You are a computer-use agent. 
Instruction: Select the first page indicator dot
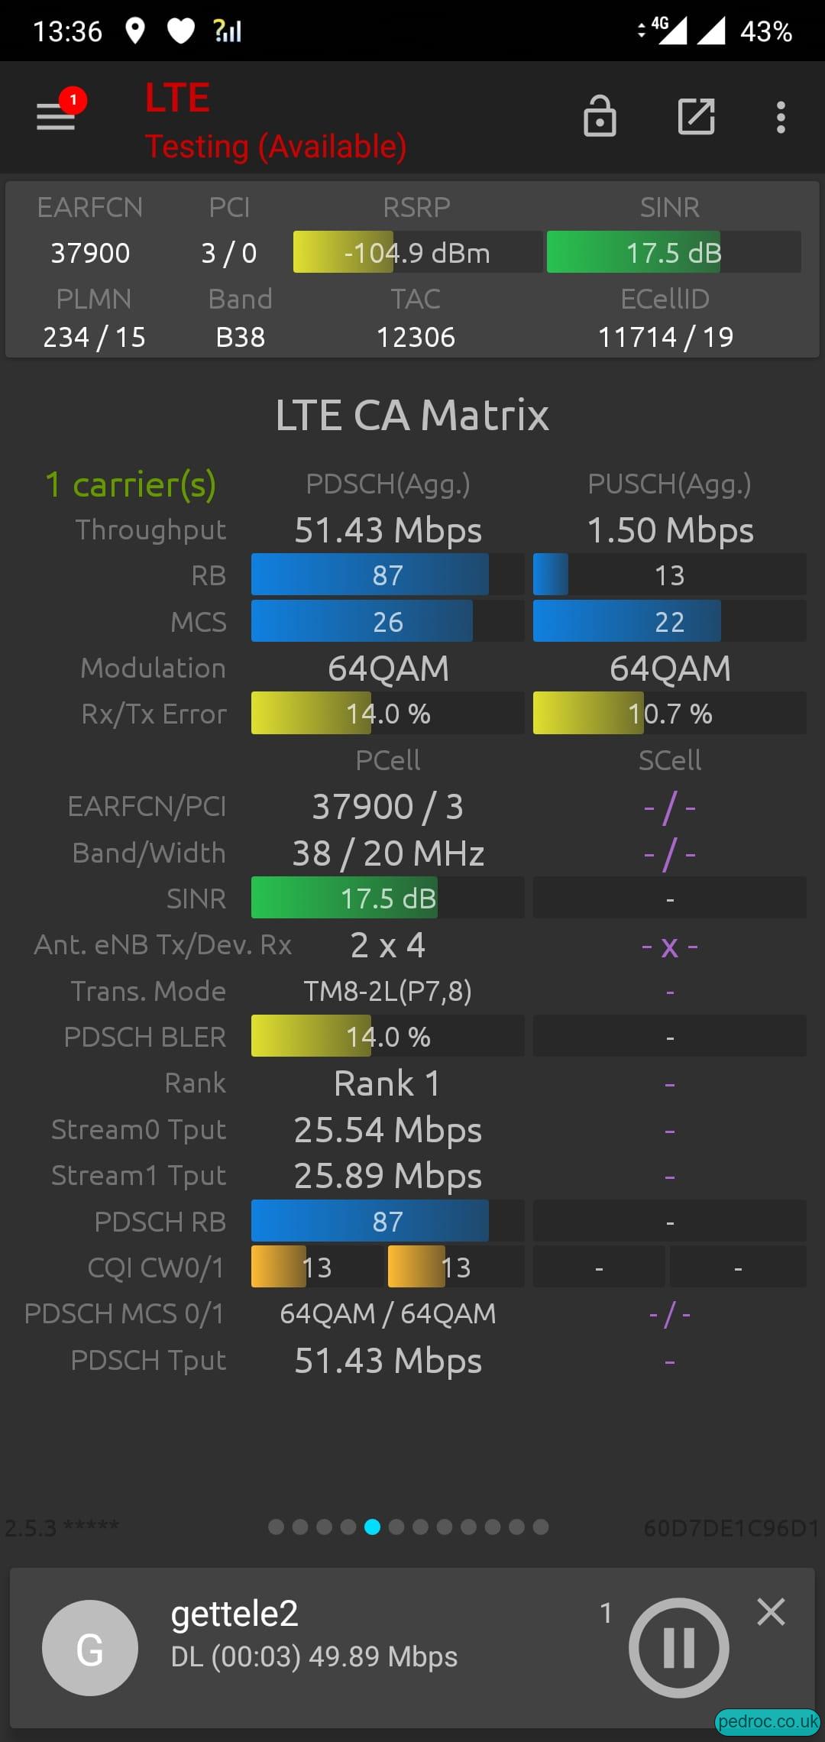[x=277, y=1527]
